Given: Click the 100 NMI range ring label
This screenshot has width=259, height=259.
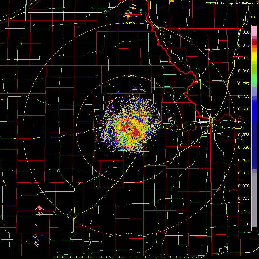Looking at the screenshot, I should coord(129,23).
